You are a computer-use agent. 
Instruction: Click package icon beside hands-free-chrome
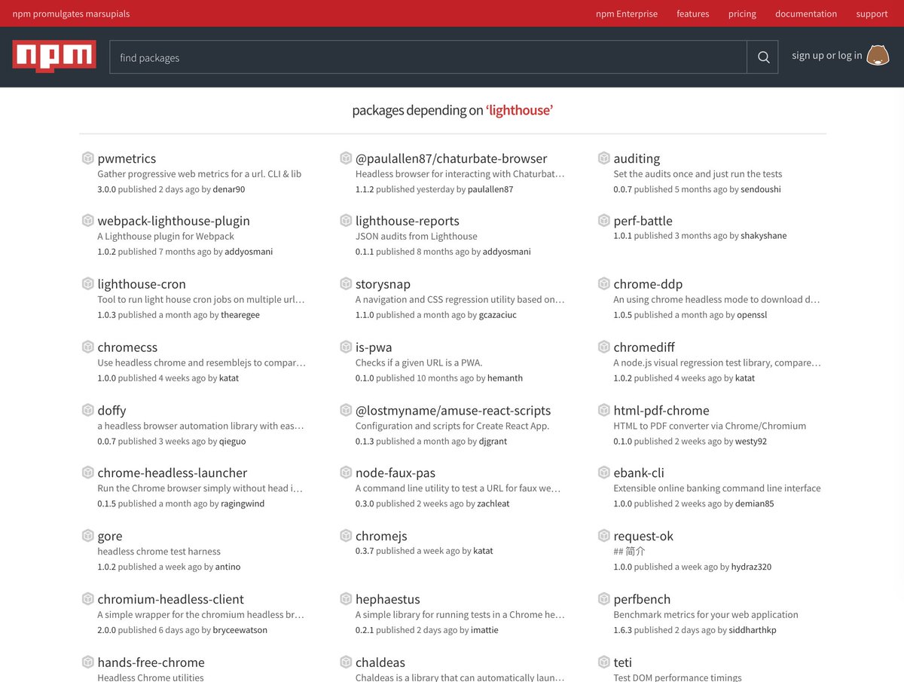pyautogui.click(x=87, y=662)
